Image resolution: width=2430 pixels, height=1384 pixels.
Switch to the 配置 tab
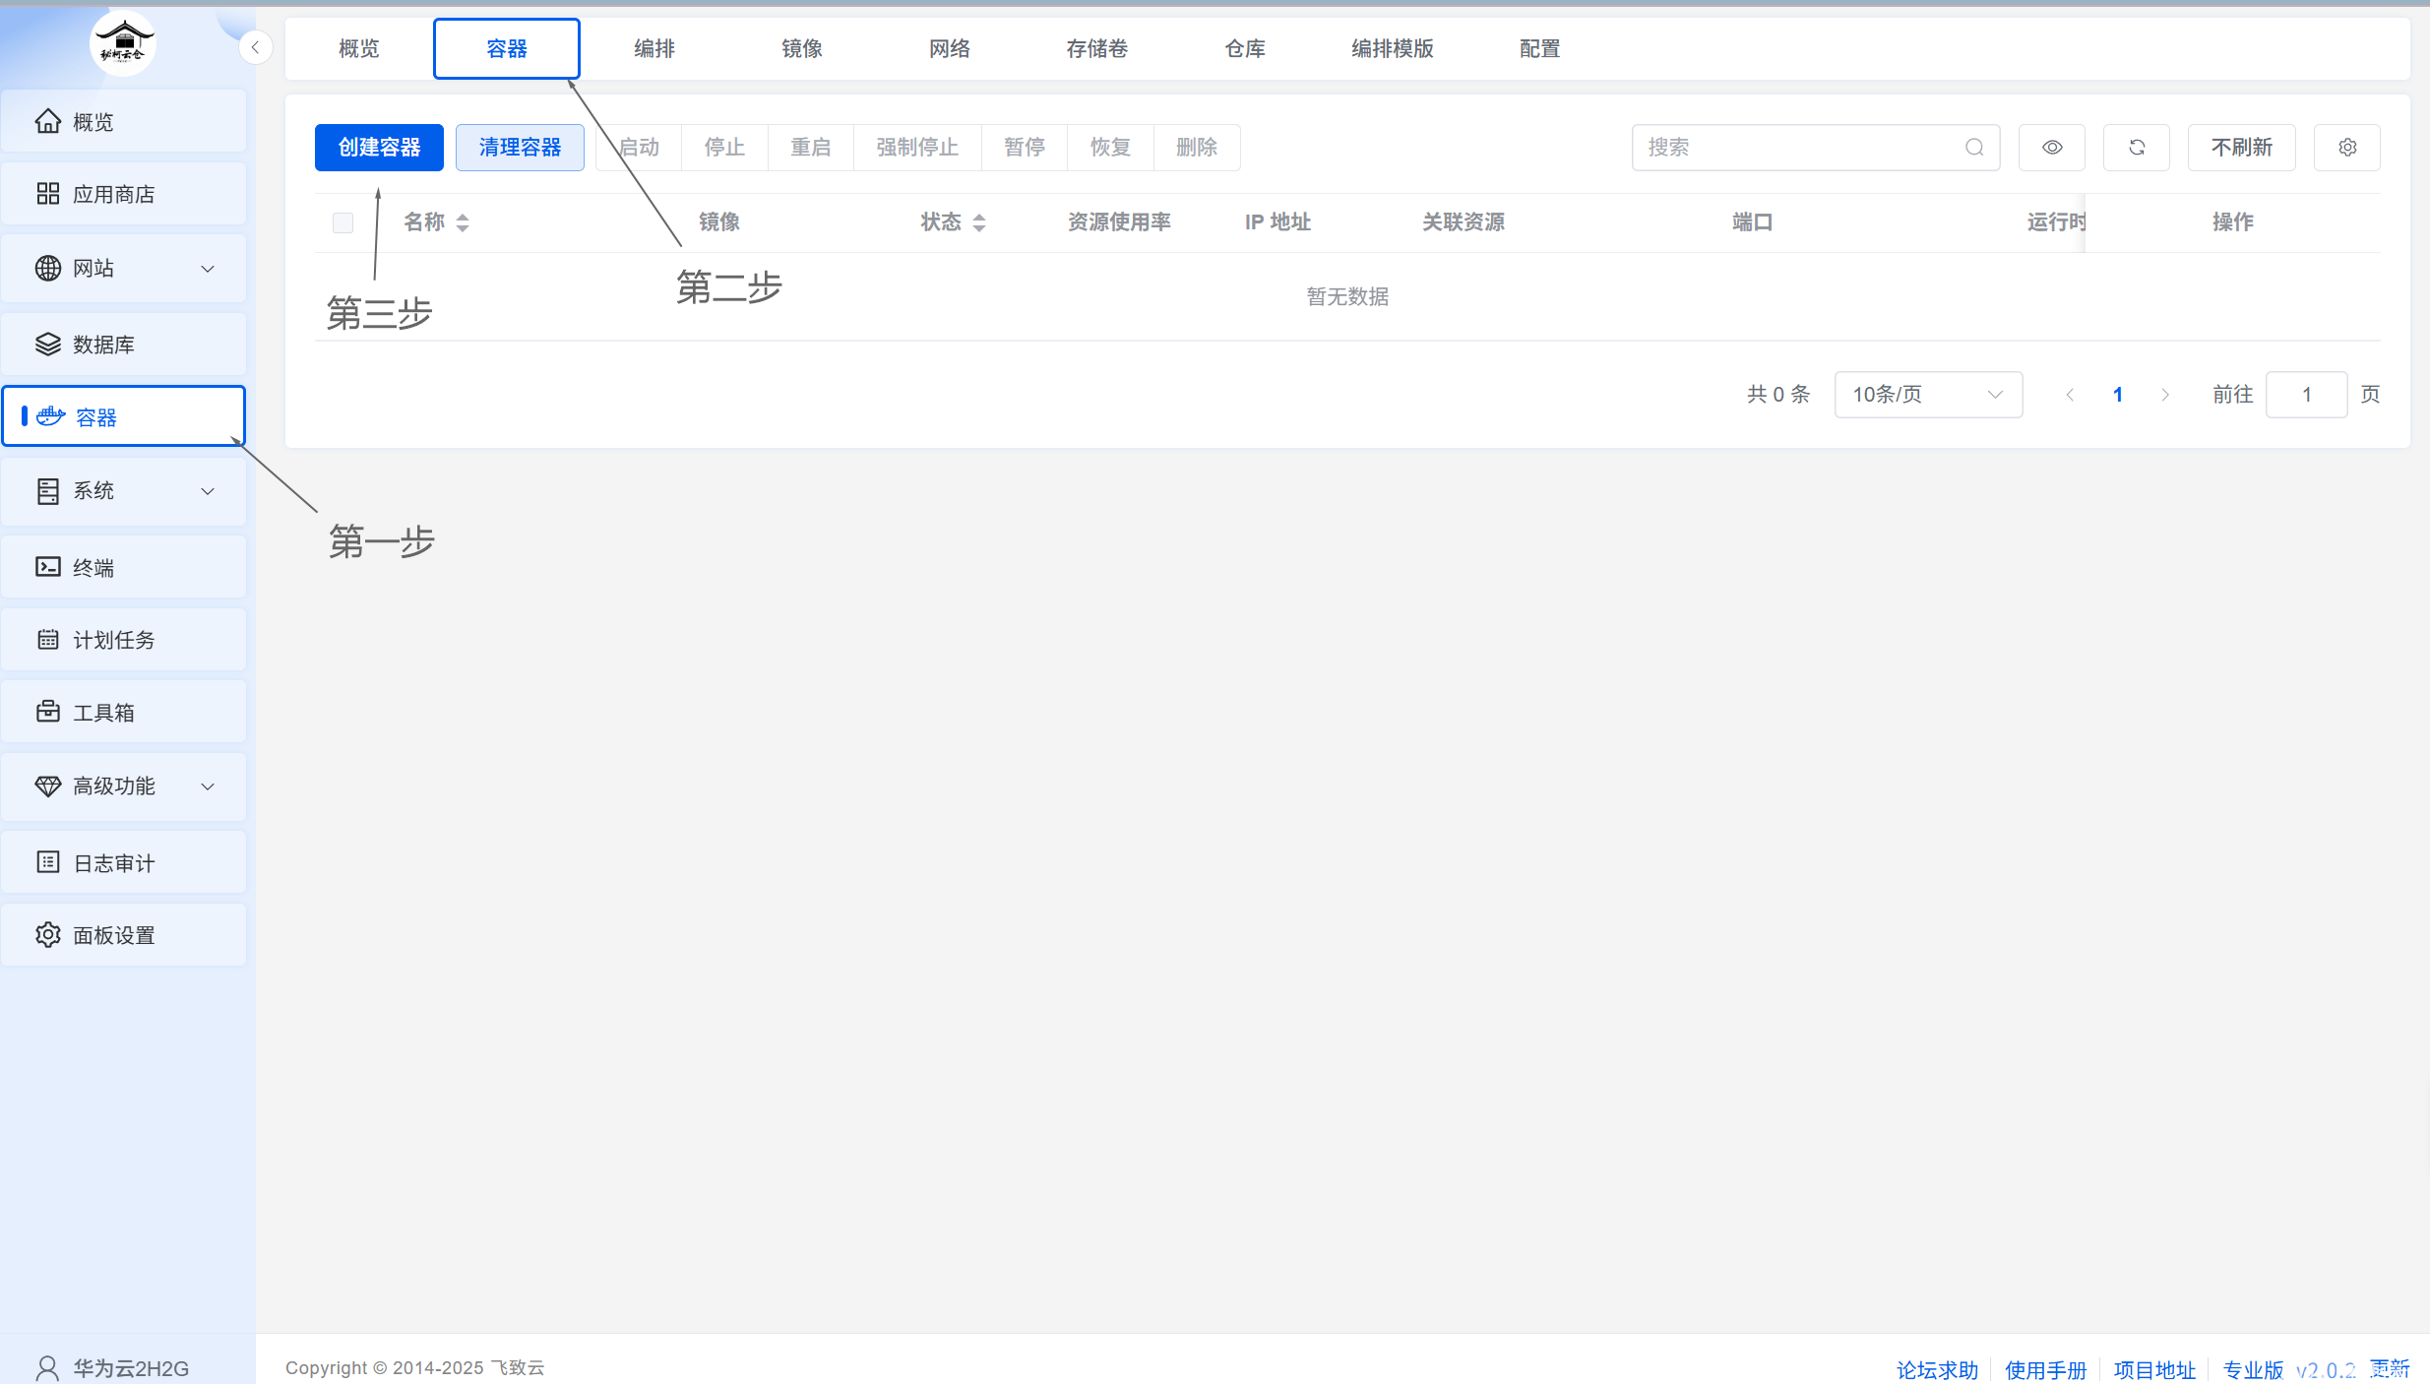point(1540,48)
